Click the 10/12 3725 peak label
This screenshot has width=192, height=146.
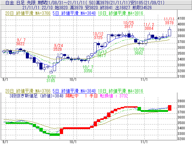[98, 36]
